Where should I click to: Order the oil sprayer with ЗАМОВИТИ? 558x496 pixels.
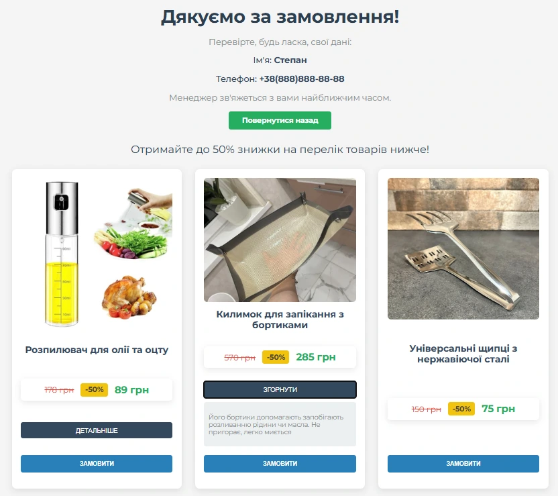tap(97, 464)
